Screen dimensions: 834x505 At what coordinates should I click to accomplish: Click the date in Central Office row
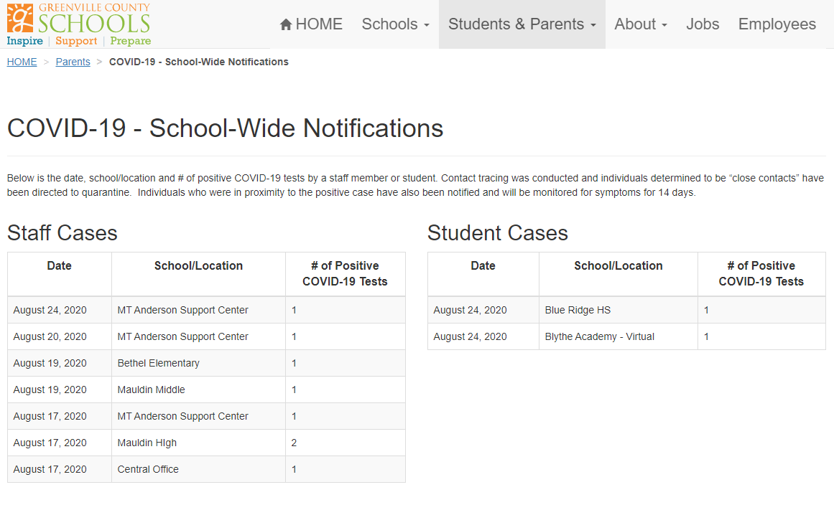60,469
